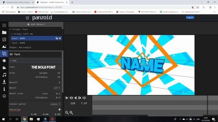Edit the Detail value 5
The image size is (218, 122).
coord(59,82)
